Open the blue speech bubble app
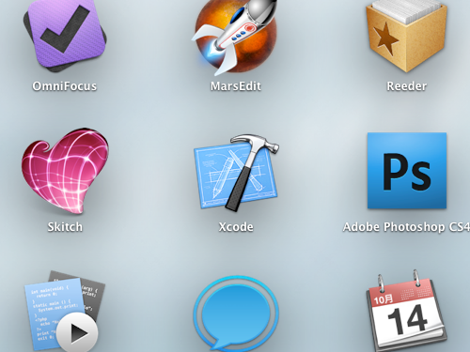This screenshot has width=470, height=352. 236,314
